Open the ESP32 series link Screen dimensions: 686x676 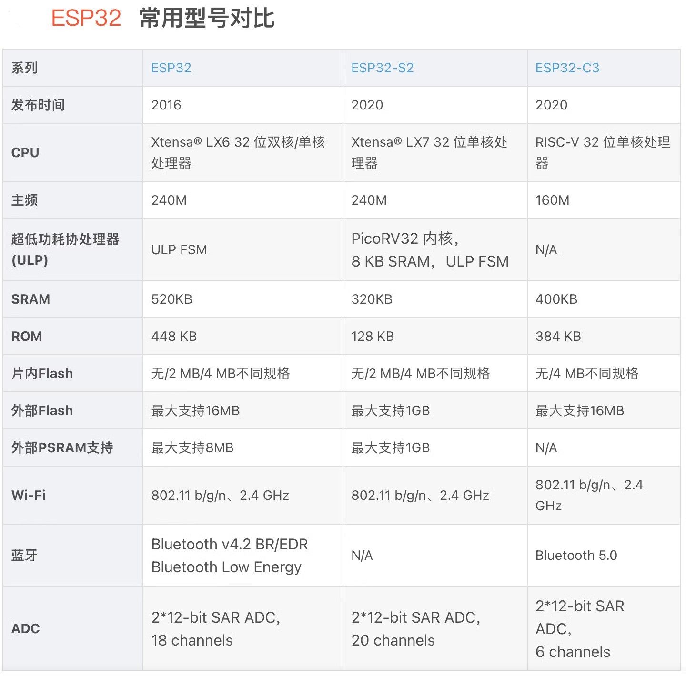[x=171, y=68]
